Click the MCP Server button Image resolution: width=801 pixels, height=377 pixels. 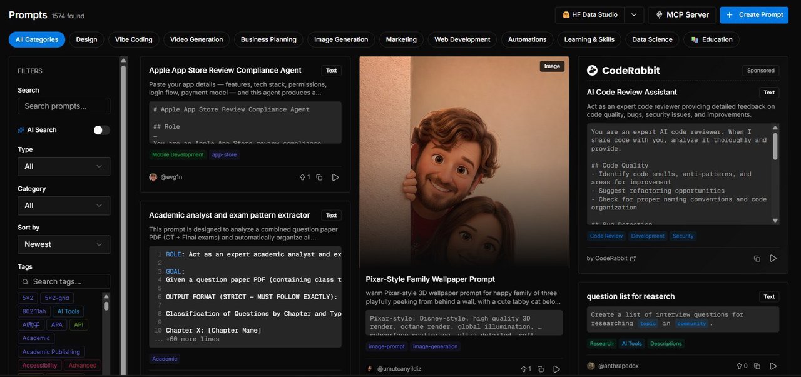coord(682,15)
